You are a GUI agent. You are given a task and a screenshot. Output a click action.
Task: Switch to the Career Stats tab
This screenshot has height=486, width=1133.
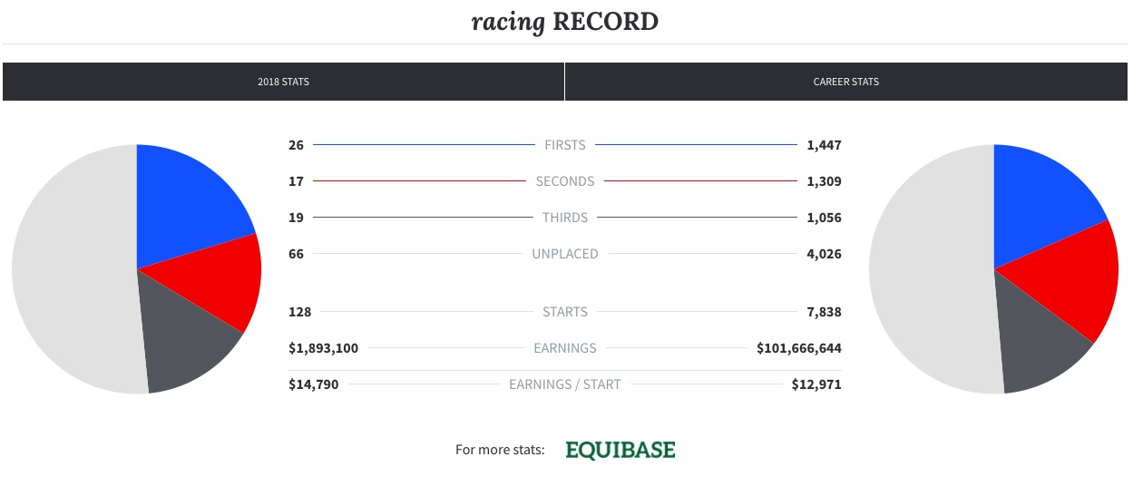(846, 82)
